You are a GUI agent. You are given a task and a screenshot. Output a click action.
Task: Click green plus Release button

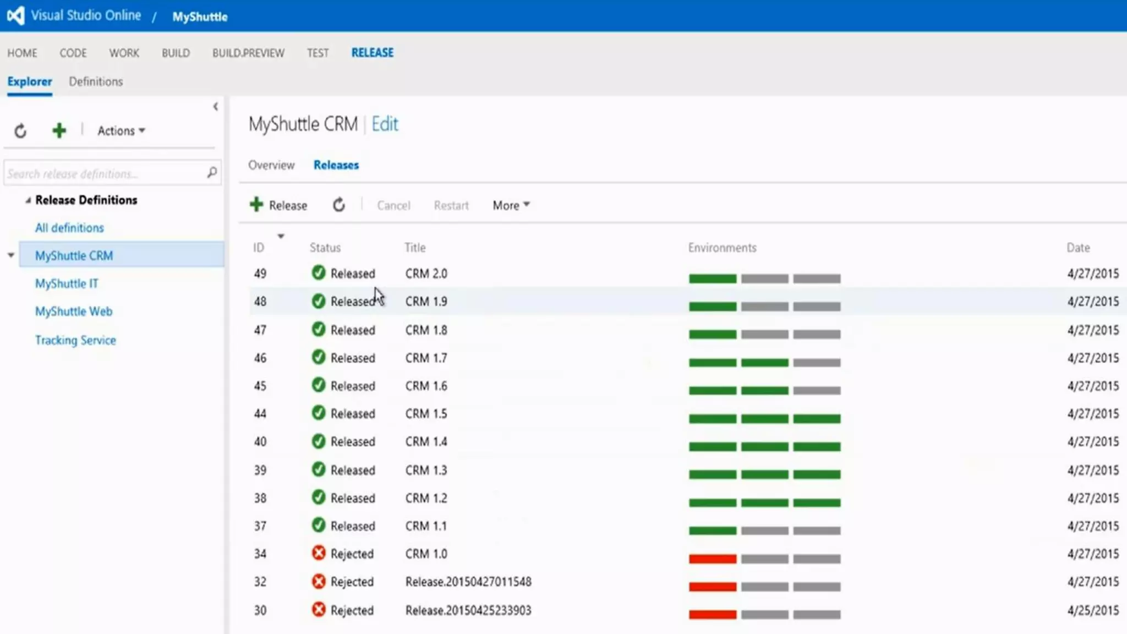click(278, 205)
